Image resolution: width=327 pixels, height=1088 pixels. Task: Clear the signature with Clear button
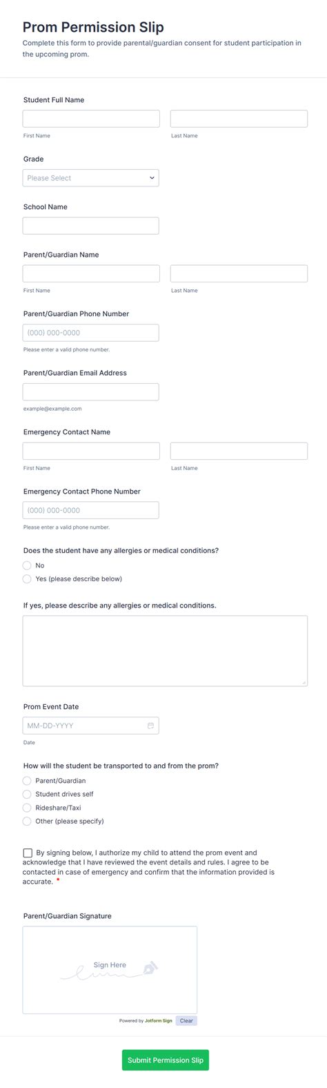coord(186,1020)
